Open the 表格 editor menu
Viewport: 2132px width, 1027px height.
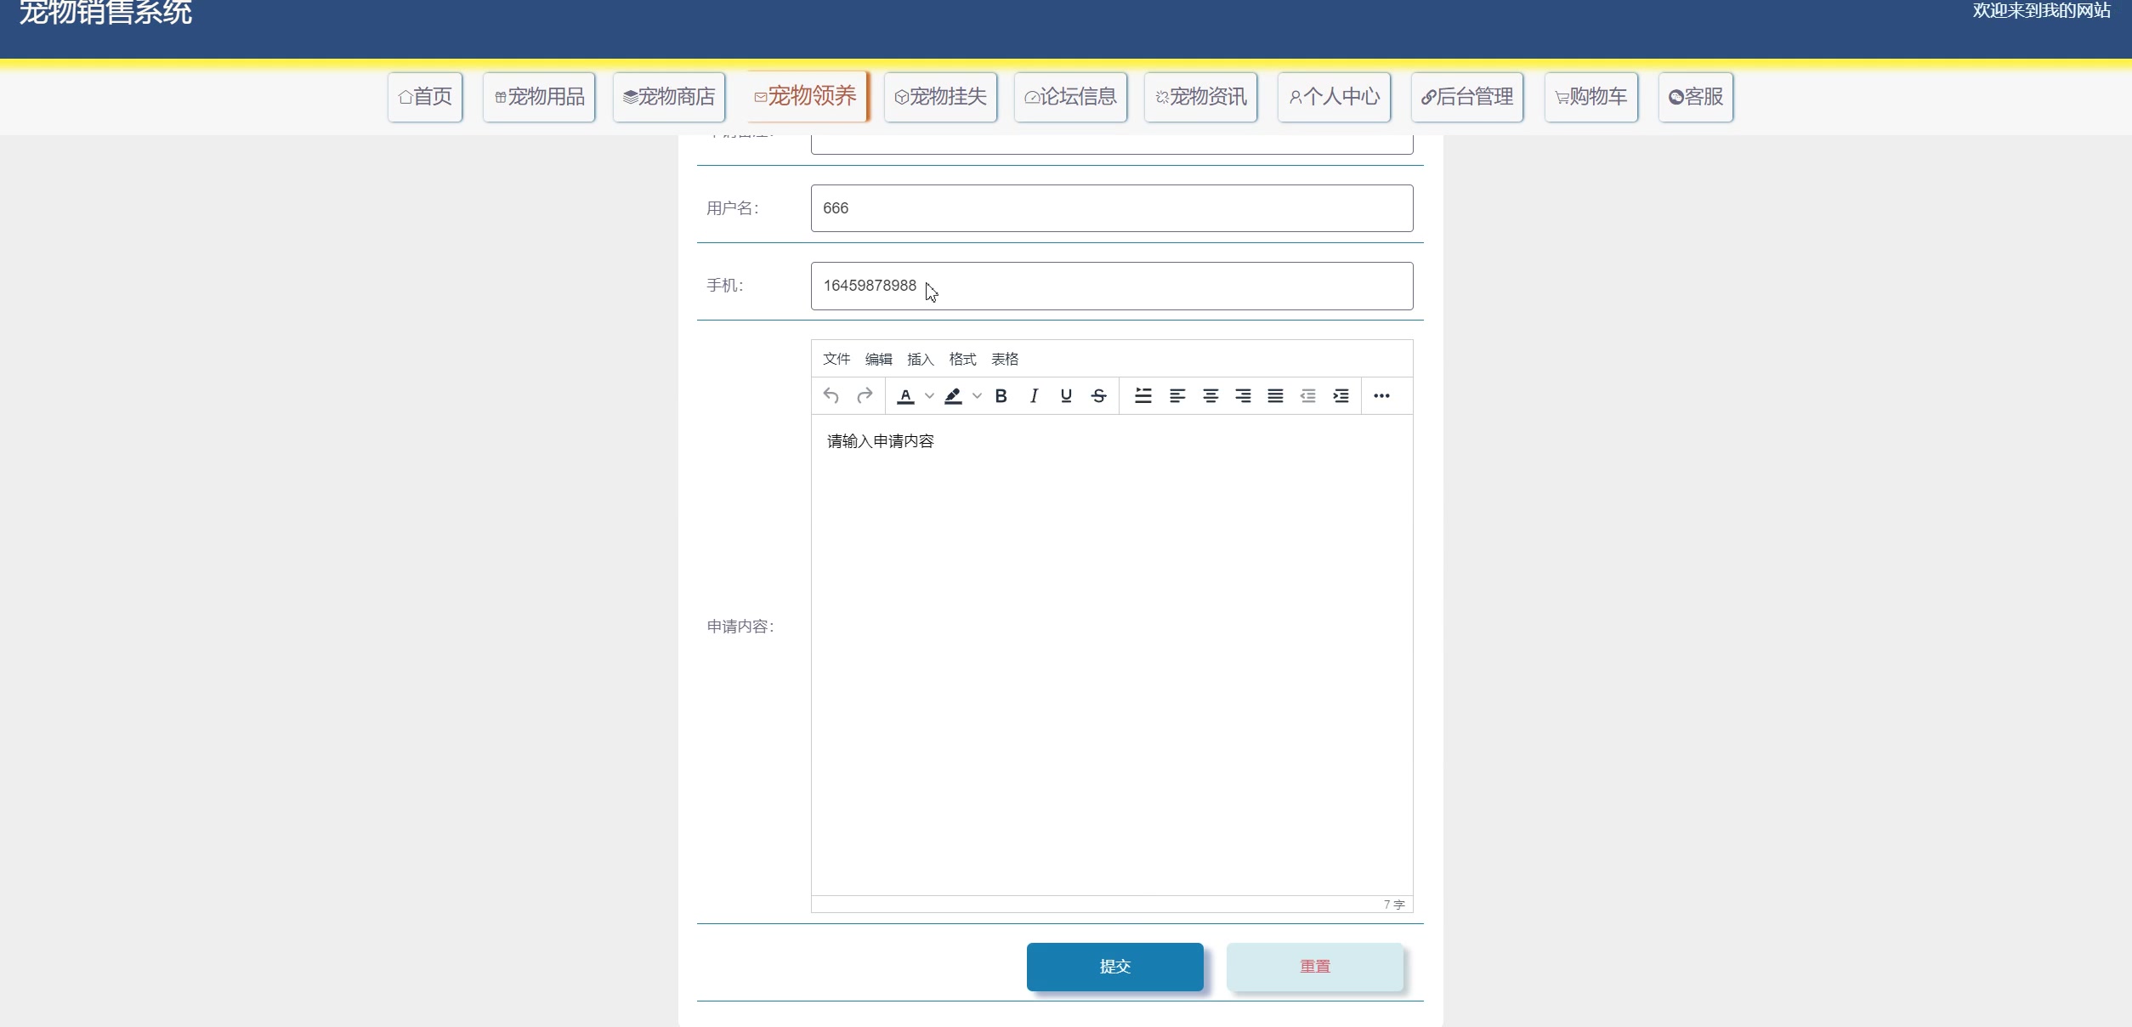(1005, 359)
